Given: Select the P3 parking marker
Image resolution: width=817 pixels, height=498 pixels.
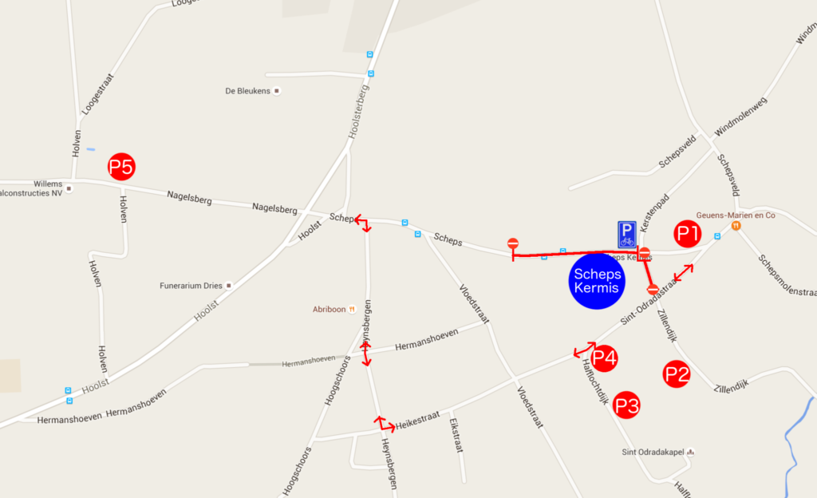Looking at the screenshot, I should (x=626, y=405).
